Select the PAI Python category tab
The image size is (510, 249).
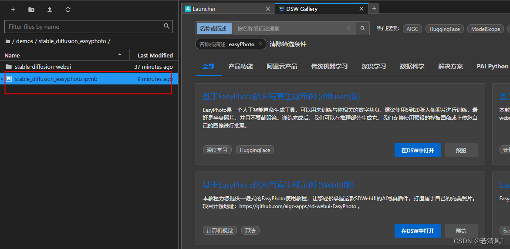pyautogui.click(x=493, y=66)
